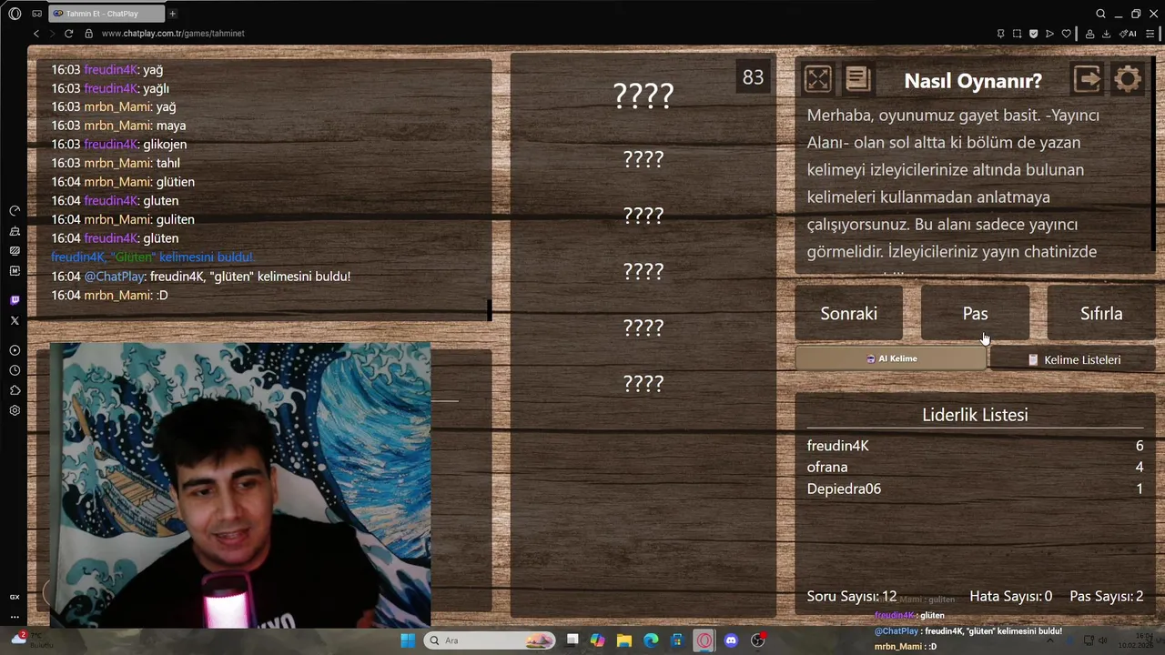Screen dimensions: 1165x655
Task: Click the streamer webcam video
Action: pyautogui.click(x=240, y=485)
